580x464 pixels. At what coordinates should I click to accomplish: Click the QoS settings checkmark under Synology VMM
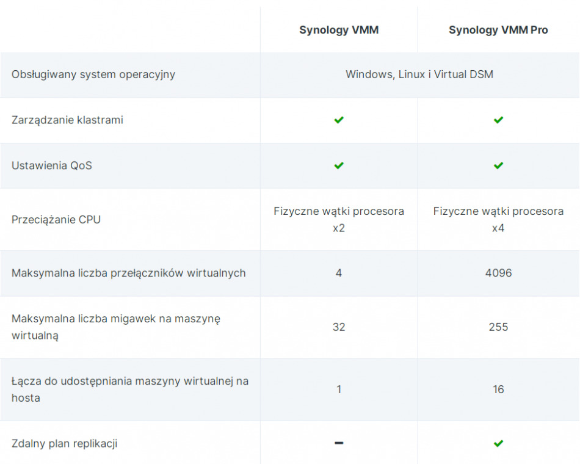[x=339, y=165]
